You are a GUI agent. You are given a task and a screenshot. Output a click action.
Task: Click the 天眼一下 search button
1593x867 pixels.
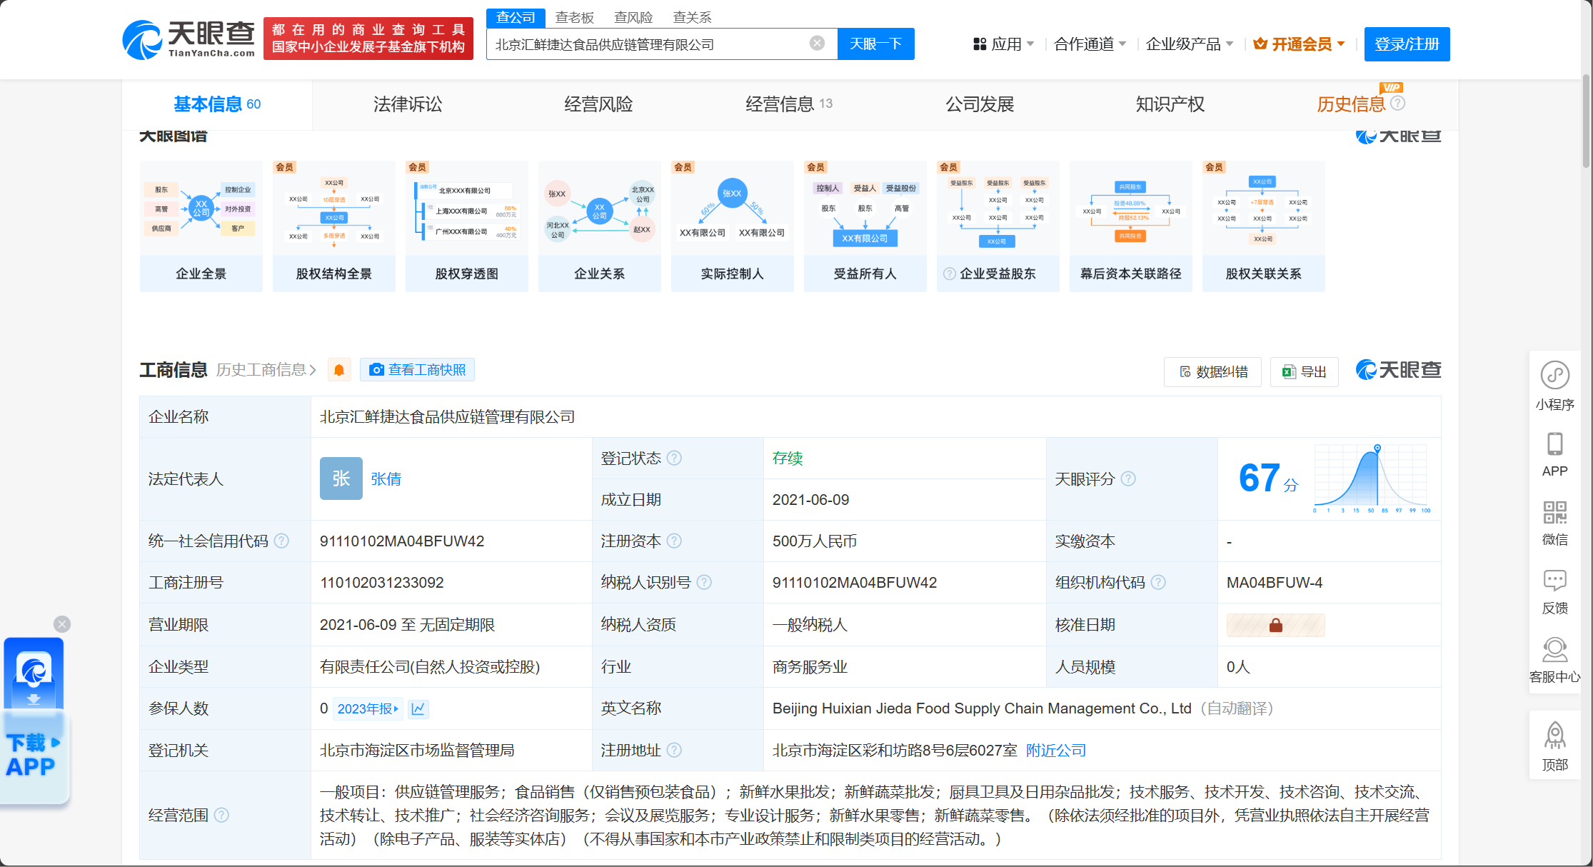pos(875,44)
